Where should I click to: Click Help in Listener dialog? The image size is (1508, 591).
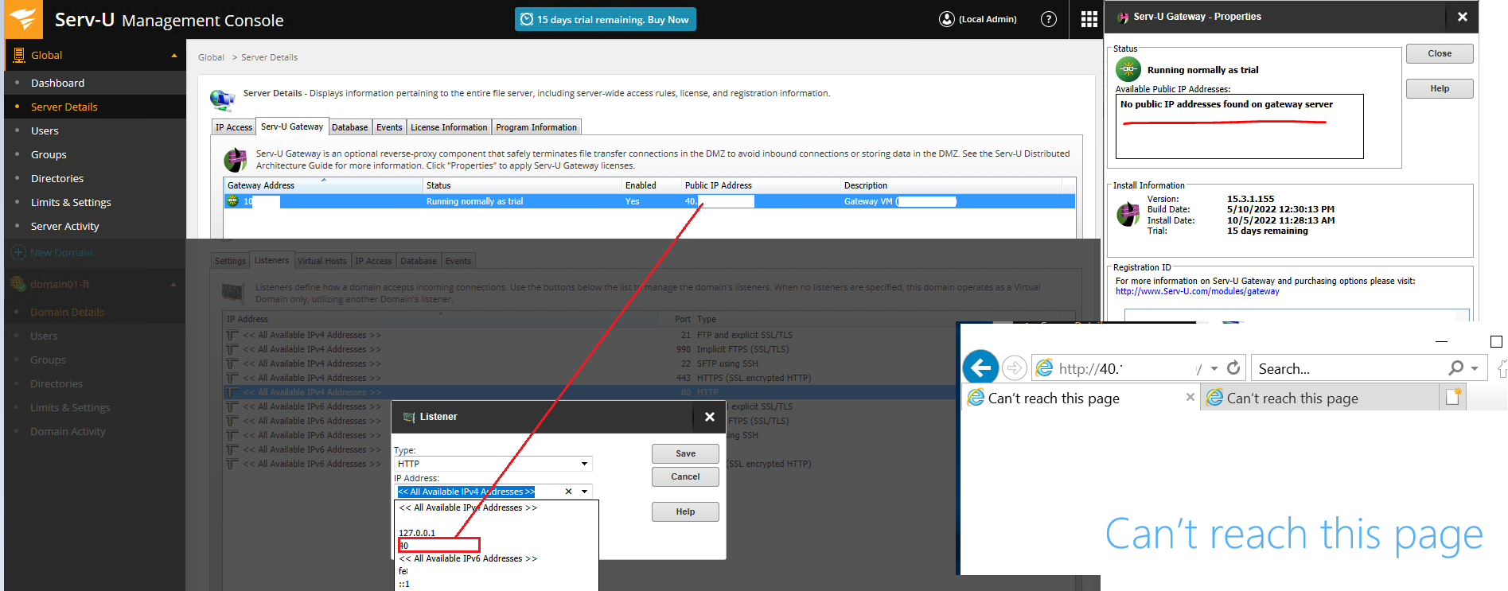pyautogui.click(x=685, y=511)
